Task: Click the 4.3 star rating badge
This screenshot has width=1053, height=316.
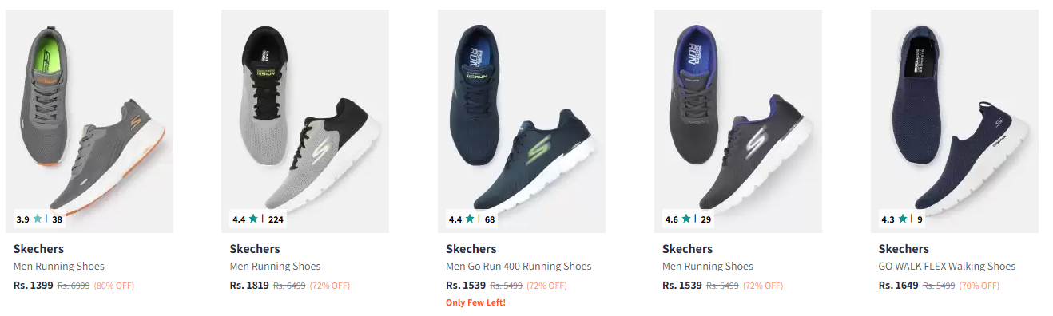Action: [903, 219]
